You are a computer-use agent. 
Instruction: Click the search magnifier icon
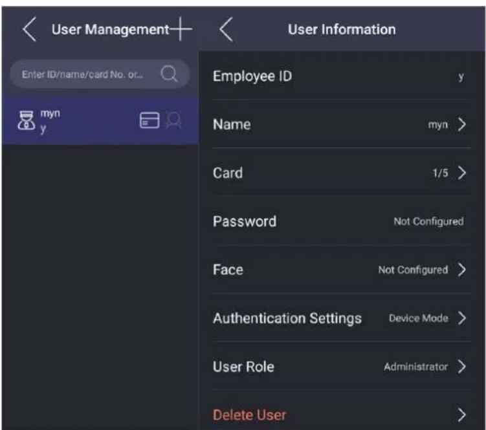tap(170, 74)
